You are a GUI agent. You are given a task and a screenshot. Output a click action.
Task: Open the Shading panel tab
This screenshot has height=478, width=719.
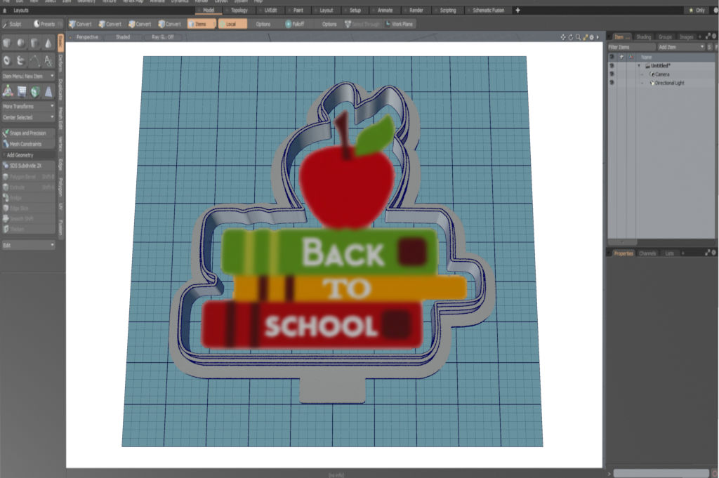[x=643, y=36]
